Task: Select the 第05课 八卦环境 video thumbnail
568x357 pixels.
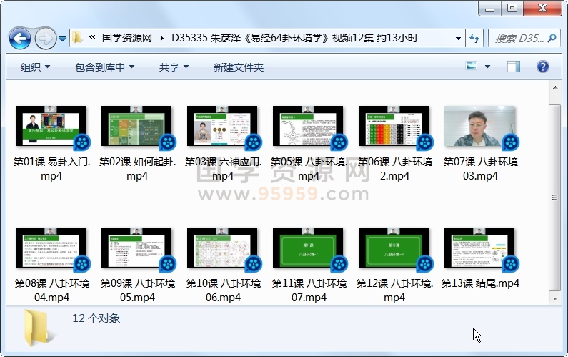Action: (x=308, y=126)
